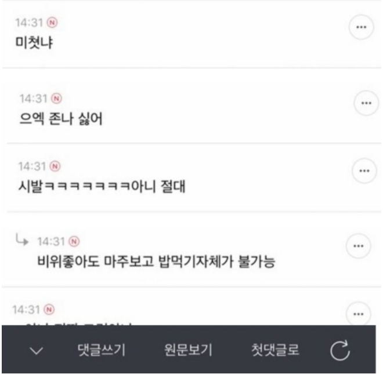
Task: Open more options for the partly hidden bottom comment
Action: 358,314
